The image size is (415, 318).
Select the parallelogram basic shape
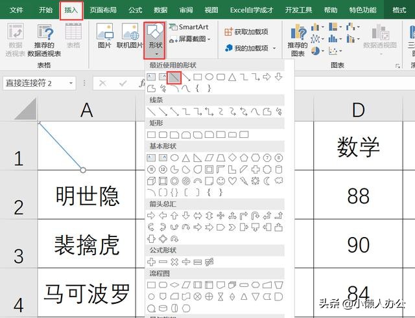tap(209, 158)
